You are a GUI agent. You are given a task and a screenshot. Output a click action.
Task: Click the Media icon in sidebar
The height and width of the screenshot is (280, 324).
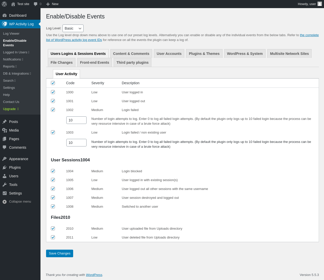(5, 130)
